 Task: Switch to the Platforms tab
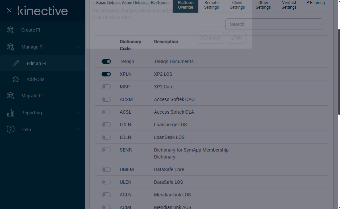(x=160, y=3)
